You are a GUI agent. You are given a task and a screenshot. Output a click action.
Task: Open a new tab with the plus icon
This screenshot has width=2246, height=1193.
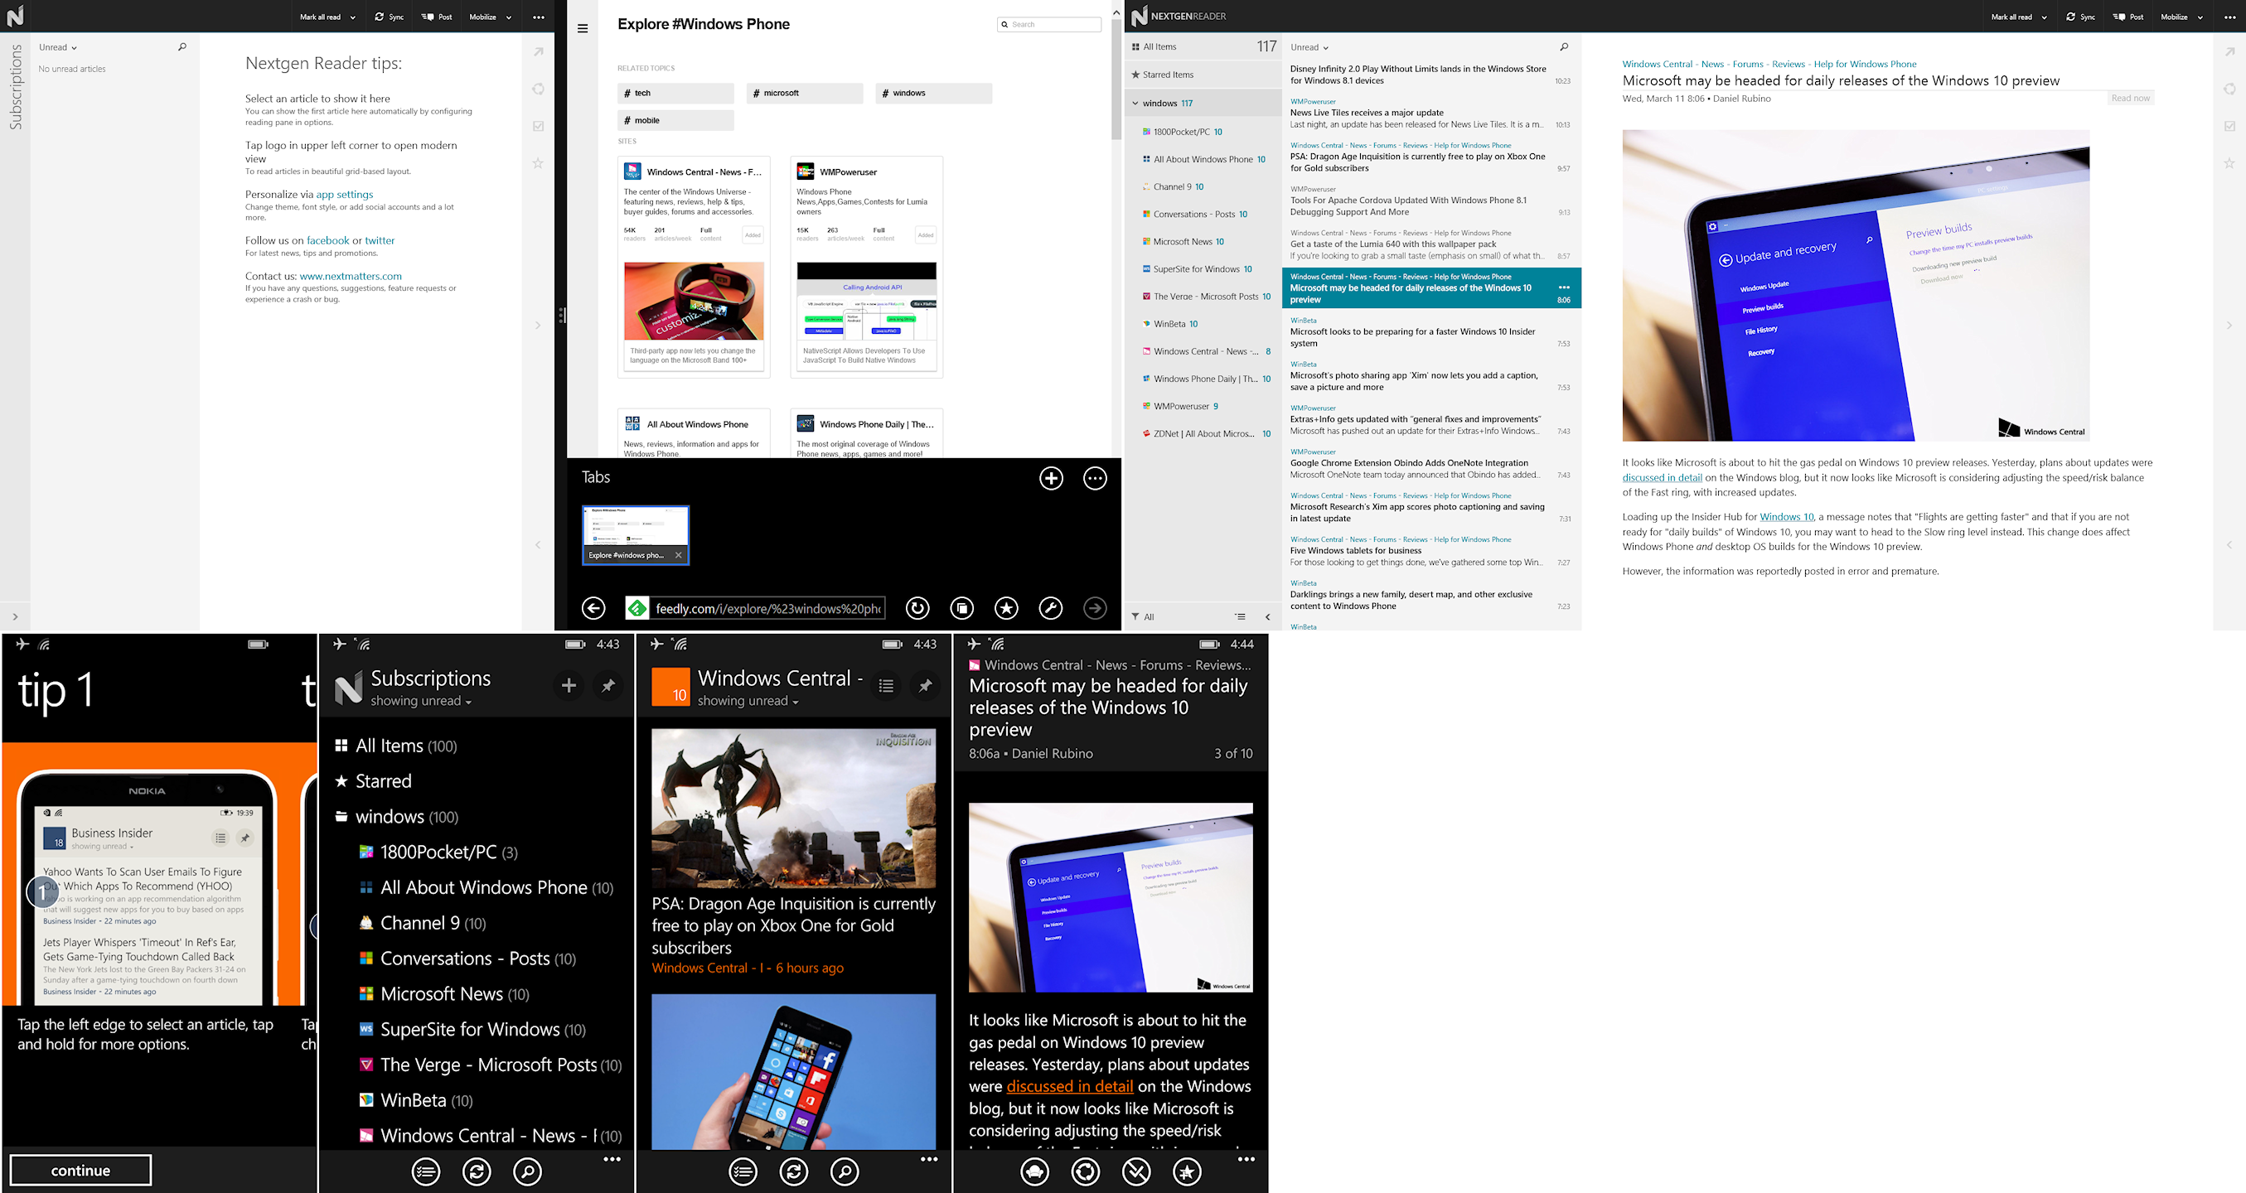[1051, 478]
